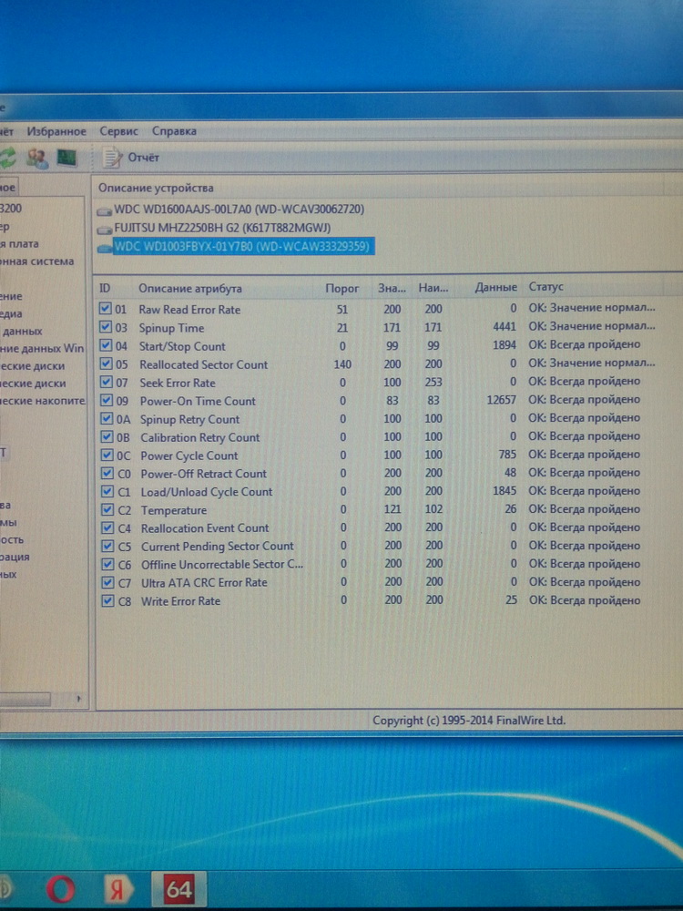Sort by Порог column header
Image resolution: width=683 pixels, height=911 pixels.
tap(342, 288)
